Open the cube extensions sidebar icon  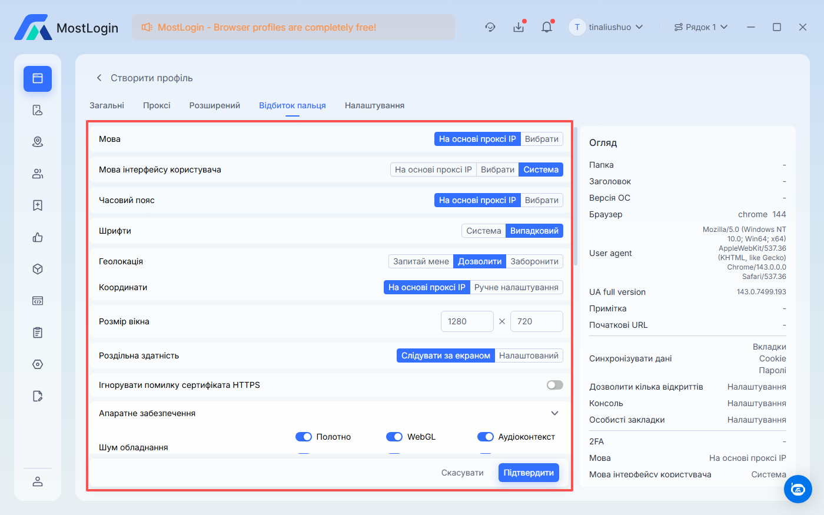38,269
